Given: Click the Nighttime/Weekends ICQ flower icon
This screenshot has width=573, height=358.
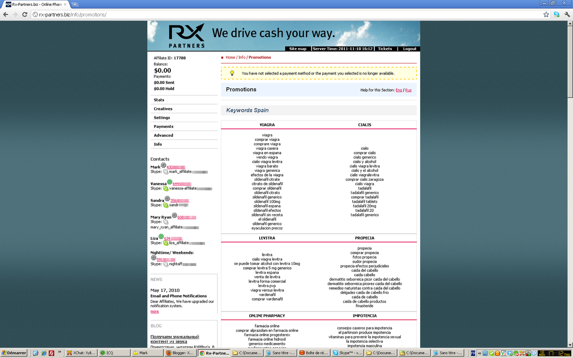Looking at the screenshot, I should click(x=153, y=258).
